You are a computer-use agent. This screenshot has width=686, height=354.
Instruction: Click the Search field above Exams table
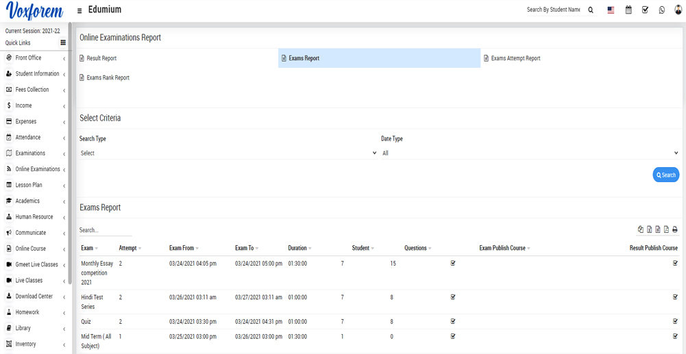pyautogui.click(x=105, y=231)
